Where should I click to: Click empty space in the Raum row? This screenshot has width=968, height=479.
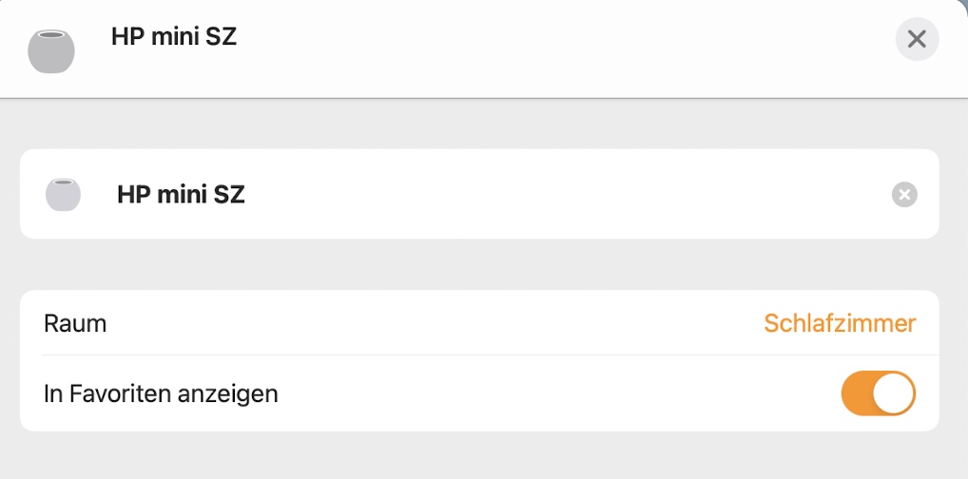tap(428, 323)
